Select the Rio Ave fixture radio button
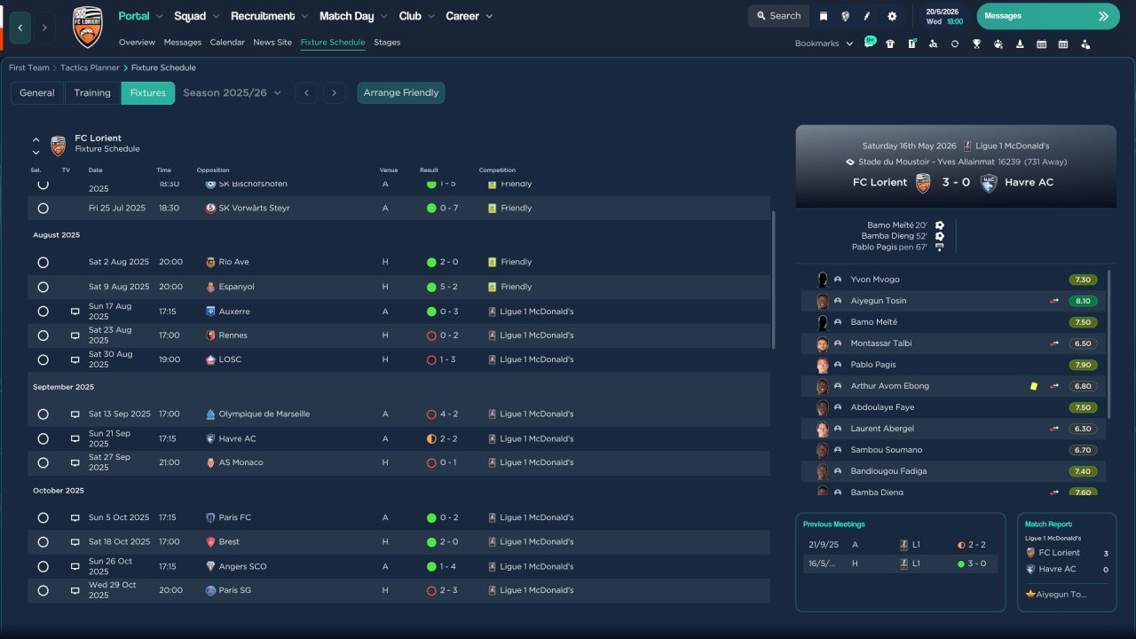The height and width of the screenshot is (639, 1136). click(x=43, y=263)
